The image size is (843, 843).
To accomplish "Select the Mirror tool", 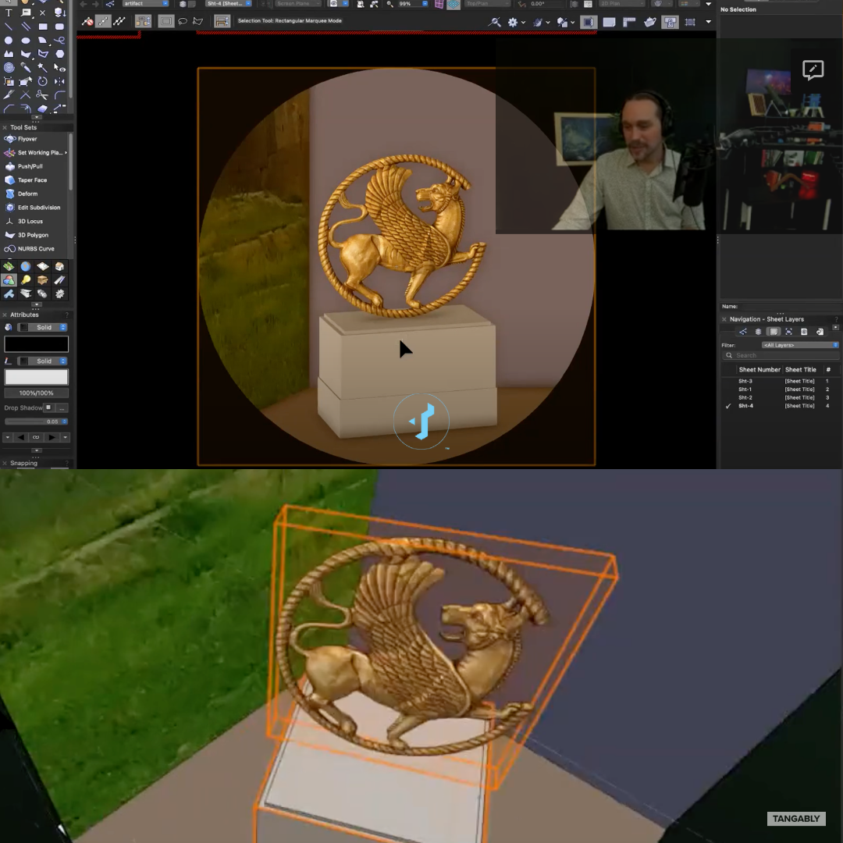I will tap(59, 81).
